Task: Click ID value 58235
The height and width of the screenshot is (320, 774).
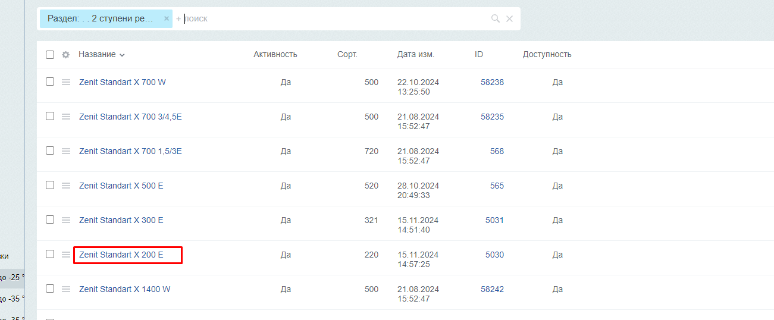Action: click(492, 117)
